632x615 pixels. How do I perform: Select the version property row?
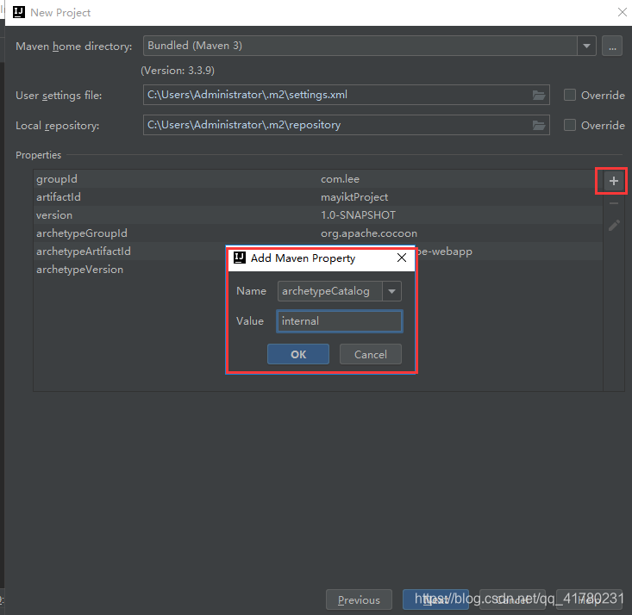(x=318, y=215)
